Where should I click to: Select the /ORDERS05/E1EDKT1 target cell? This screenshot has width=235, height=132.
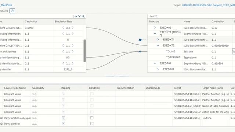(187, 118)
